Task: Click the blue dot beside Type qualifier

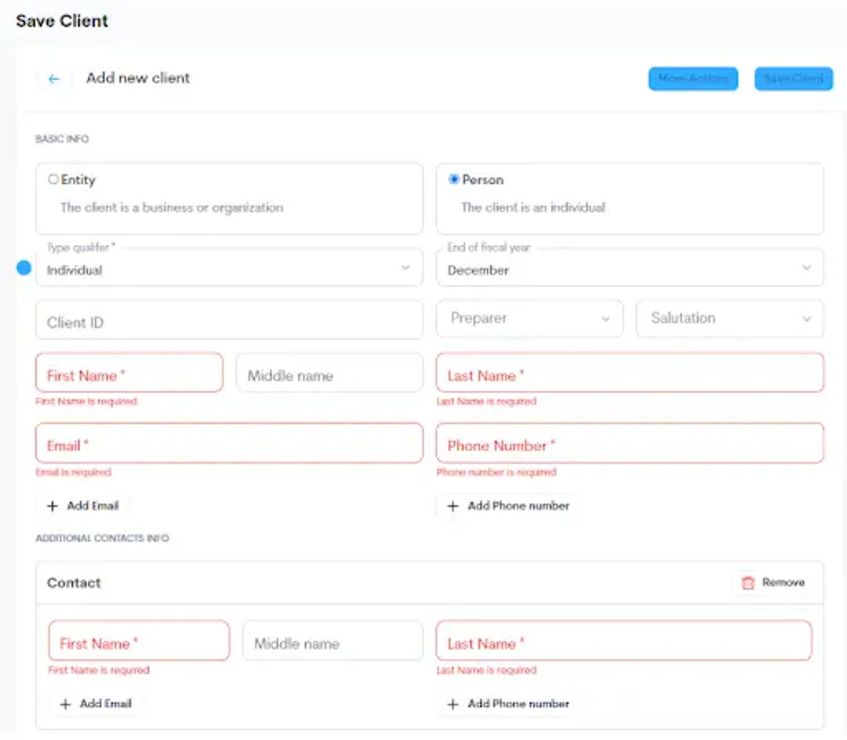Action: [24, 268]
